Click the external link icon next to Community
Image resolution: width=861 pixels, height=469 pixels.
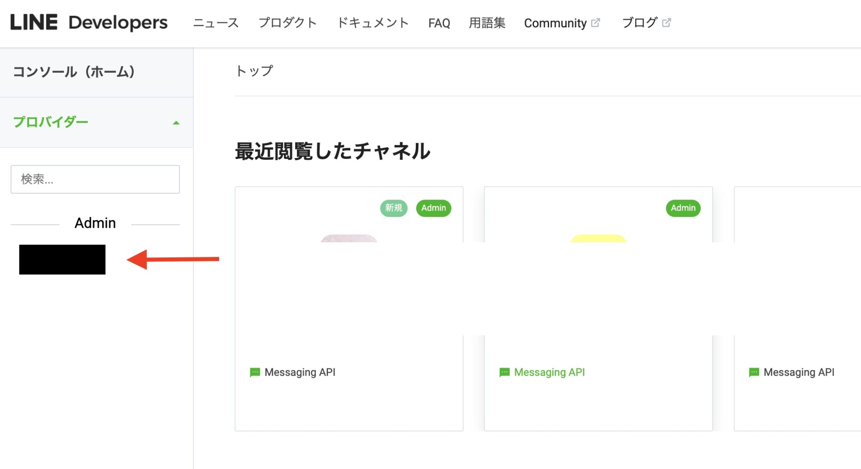(595, 23)
